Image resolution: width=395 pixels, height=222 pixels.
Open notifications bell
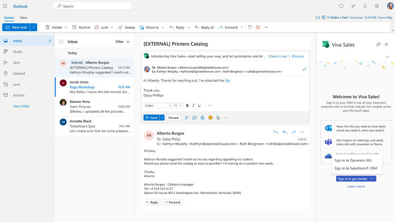[x=365, y=6]
